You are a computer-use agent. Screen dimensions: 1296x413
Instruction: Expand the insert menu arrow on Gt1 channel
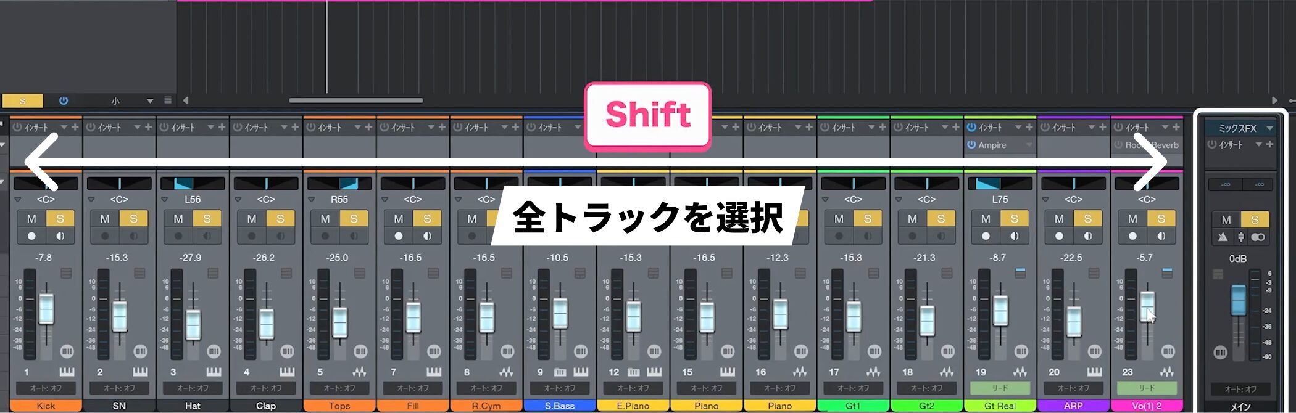tap(871, 128)
